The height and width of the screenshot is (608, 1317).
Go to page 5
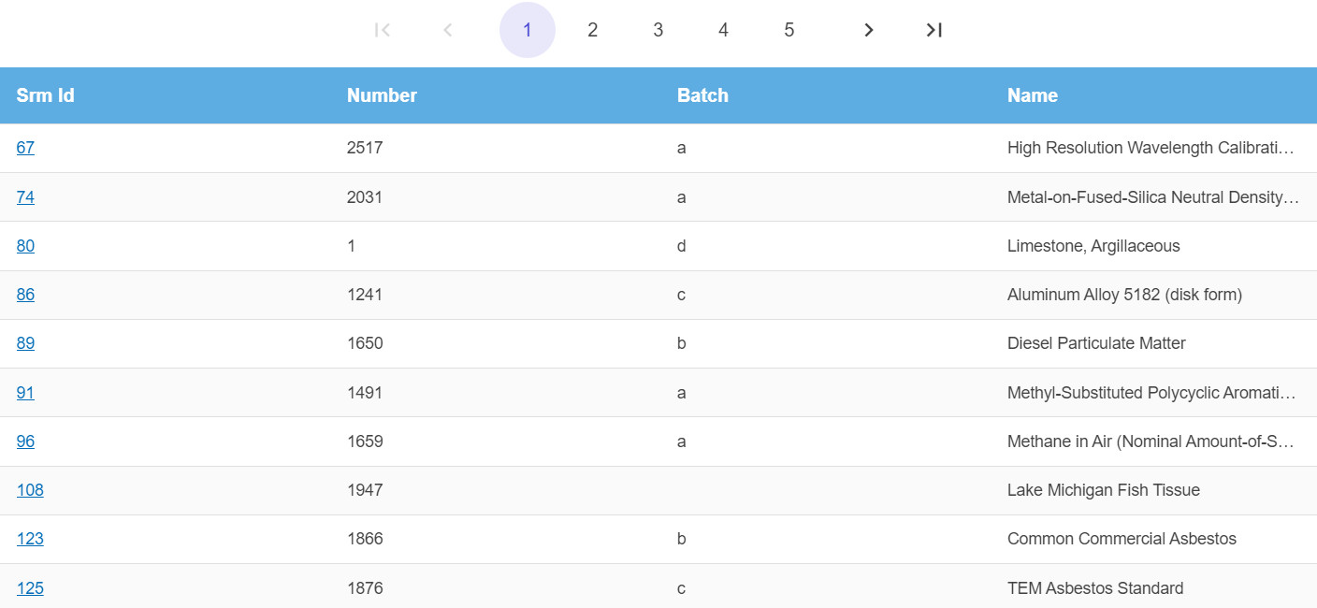click(x=789, y=30)
